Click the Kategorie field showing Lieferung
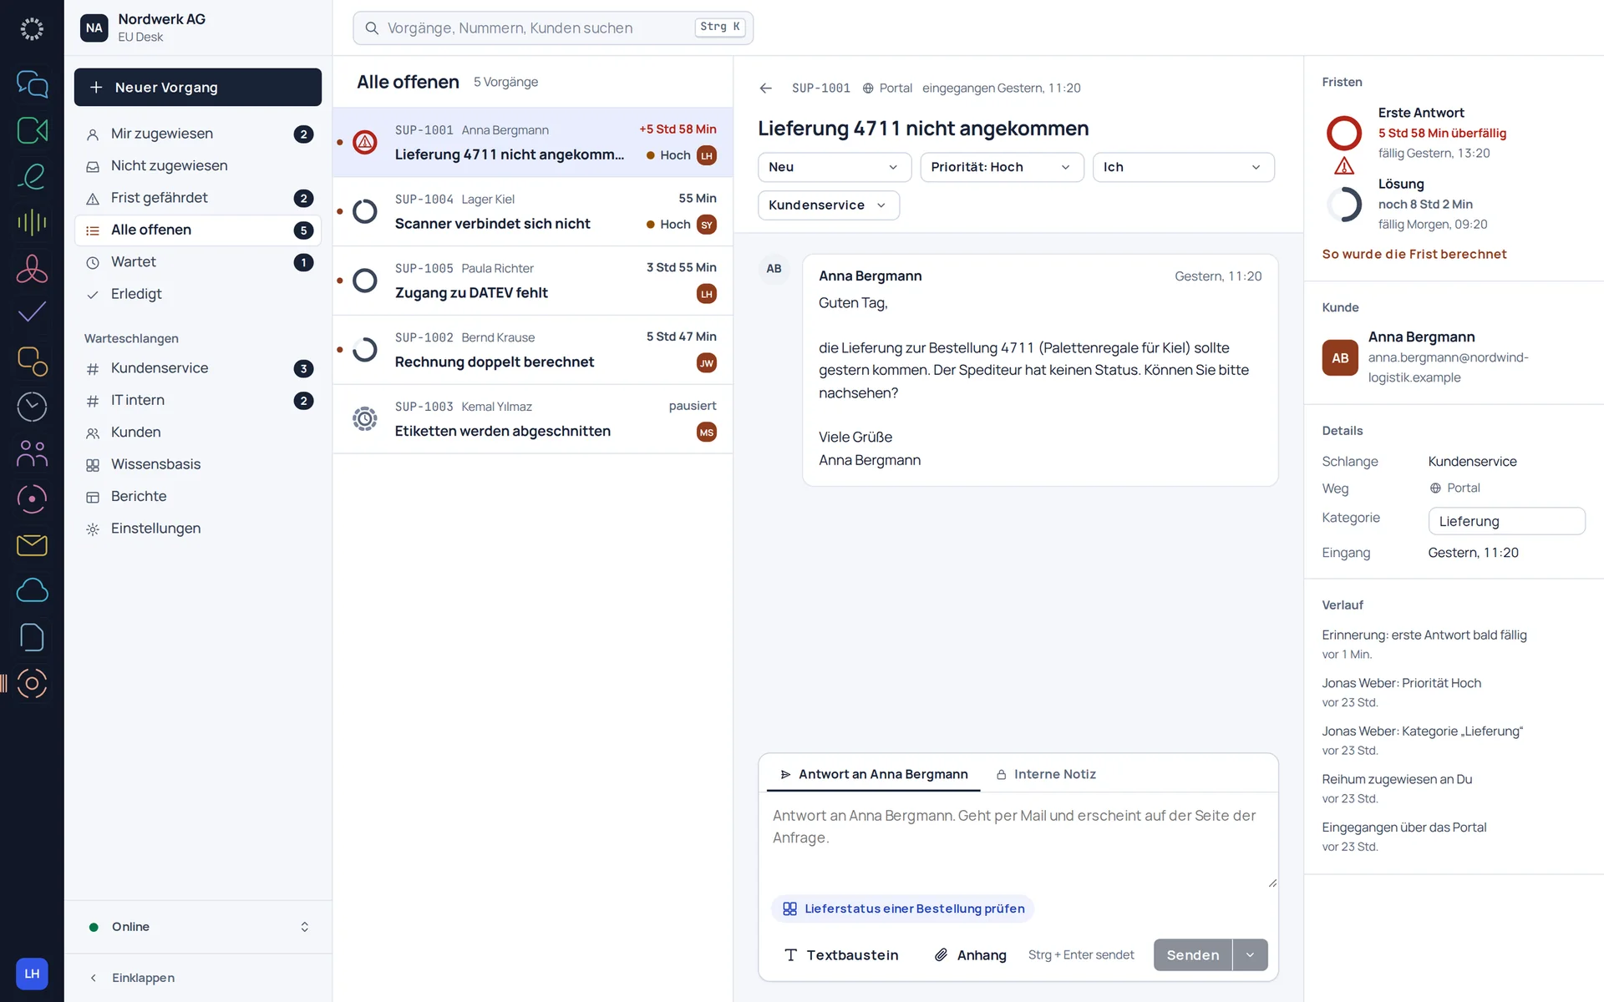 (1506, 521)
